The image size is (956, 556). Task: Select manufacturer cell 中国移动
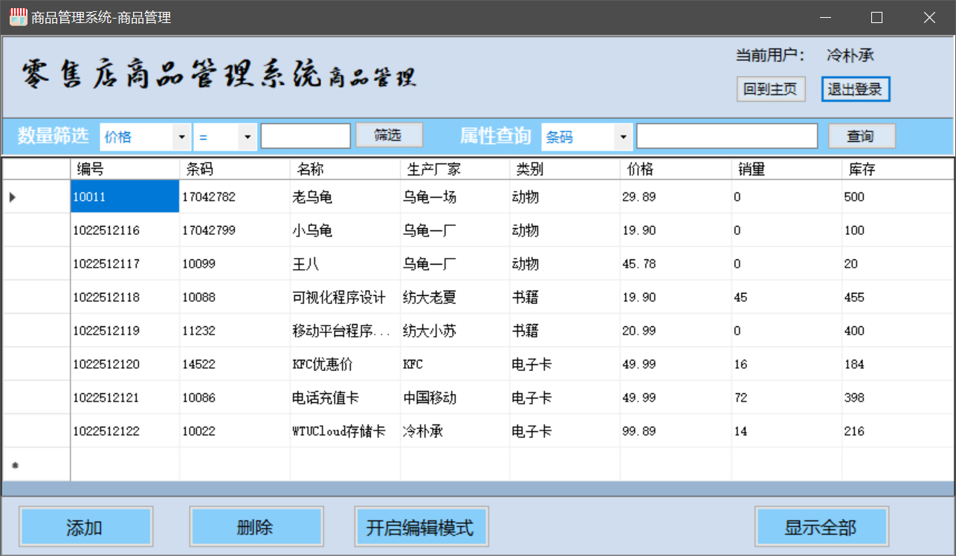coord(455,398)
